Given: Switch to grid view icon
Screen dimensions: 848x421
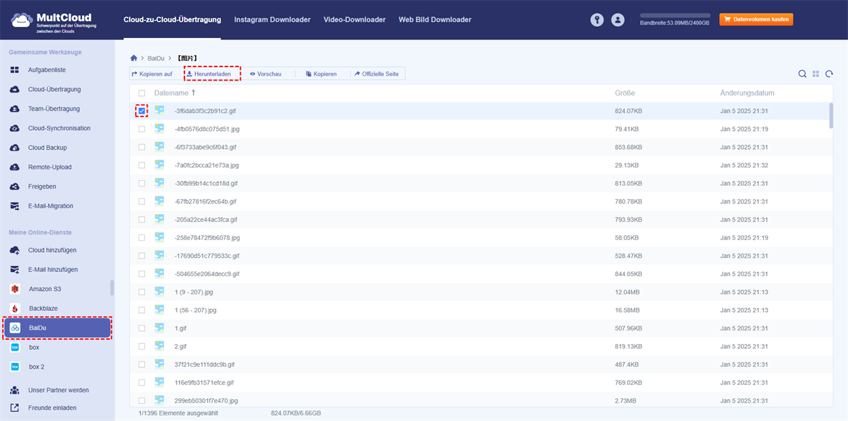Looking at the screenshot, I should pyautogui.click(x=815, y=74).
